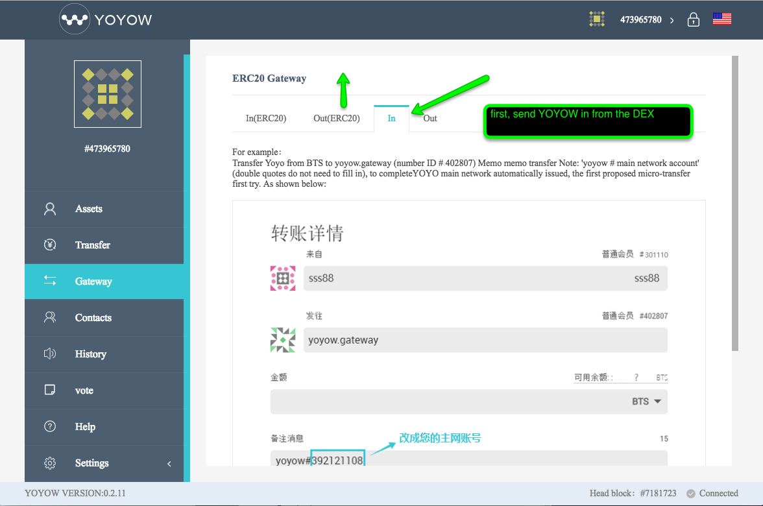Click the main content vertical scrollbar

pos(734,204)
